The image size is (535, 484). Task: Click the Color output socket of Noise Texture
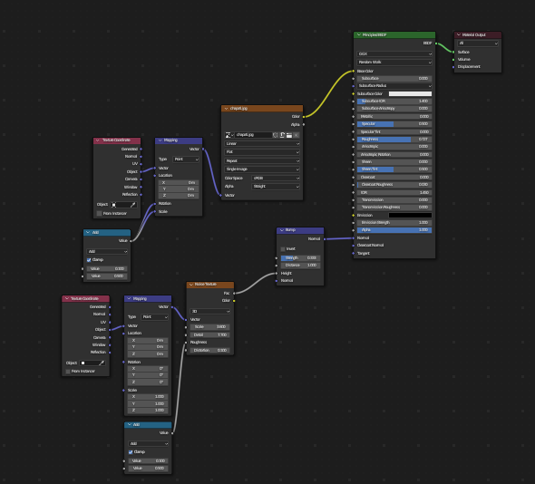coord(234,301)
